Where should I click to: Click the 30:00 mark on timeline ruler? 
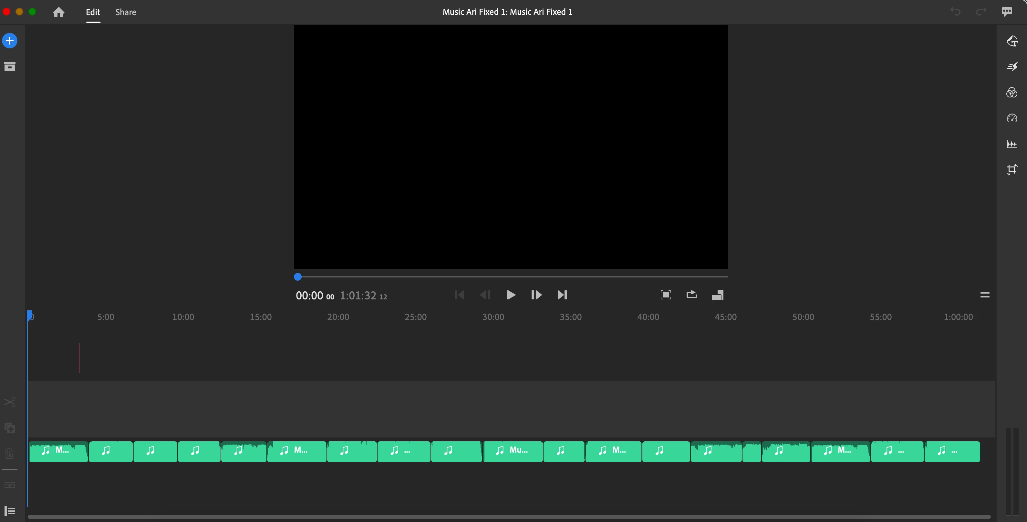tap(493, 317)
